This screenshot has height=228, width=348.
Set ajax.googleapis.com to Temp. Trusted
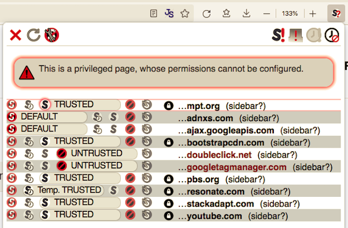[x=97, y=129]
